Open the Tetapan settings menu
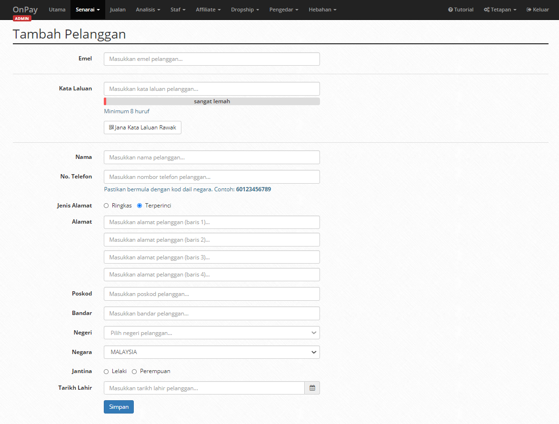559x424 pixels. [x=500, y=10]
